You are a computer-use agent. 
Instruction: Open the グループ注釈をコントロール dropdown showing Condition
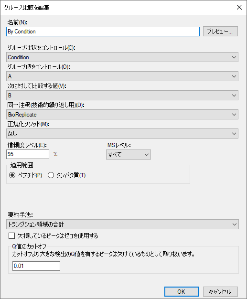[122, 57]
